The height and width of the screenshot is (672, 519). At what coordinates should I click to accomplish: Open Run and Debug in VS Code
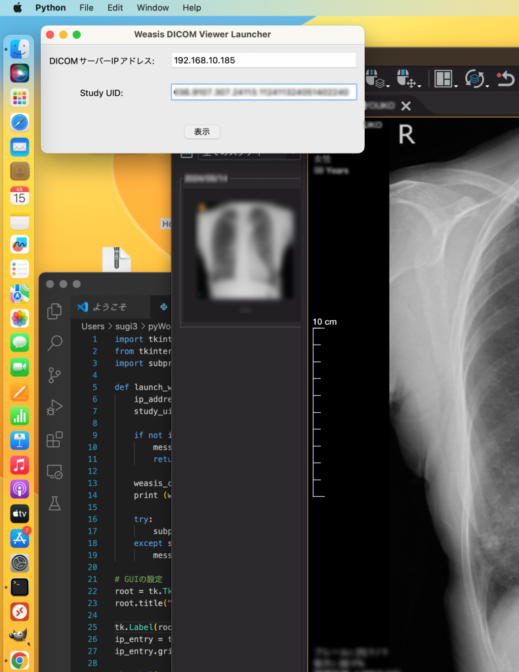pos(54,407)
